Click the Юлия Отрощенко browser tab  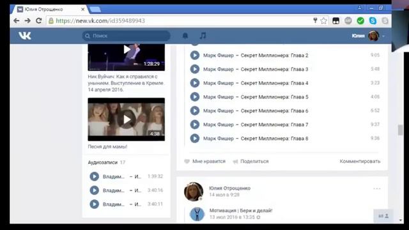(x=50, y=10)
